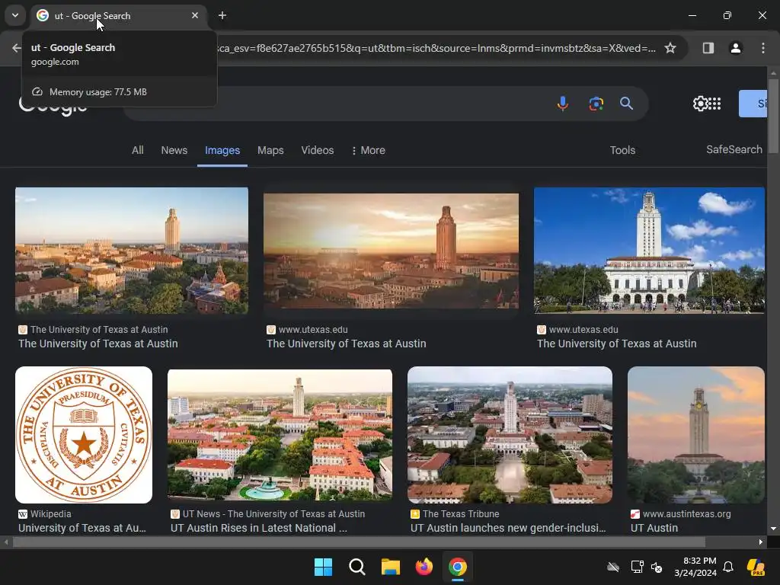Viewport: 780px width, 585px height.
Task: Click the muted volume tray icon
Action: click(x=657, y=567)
